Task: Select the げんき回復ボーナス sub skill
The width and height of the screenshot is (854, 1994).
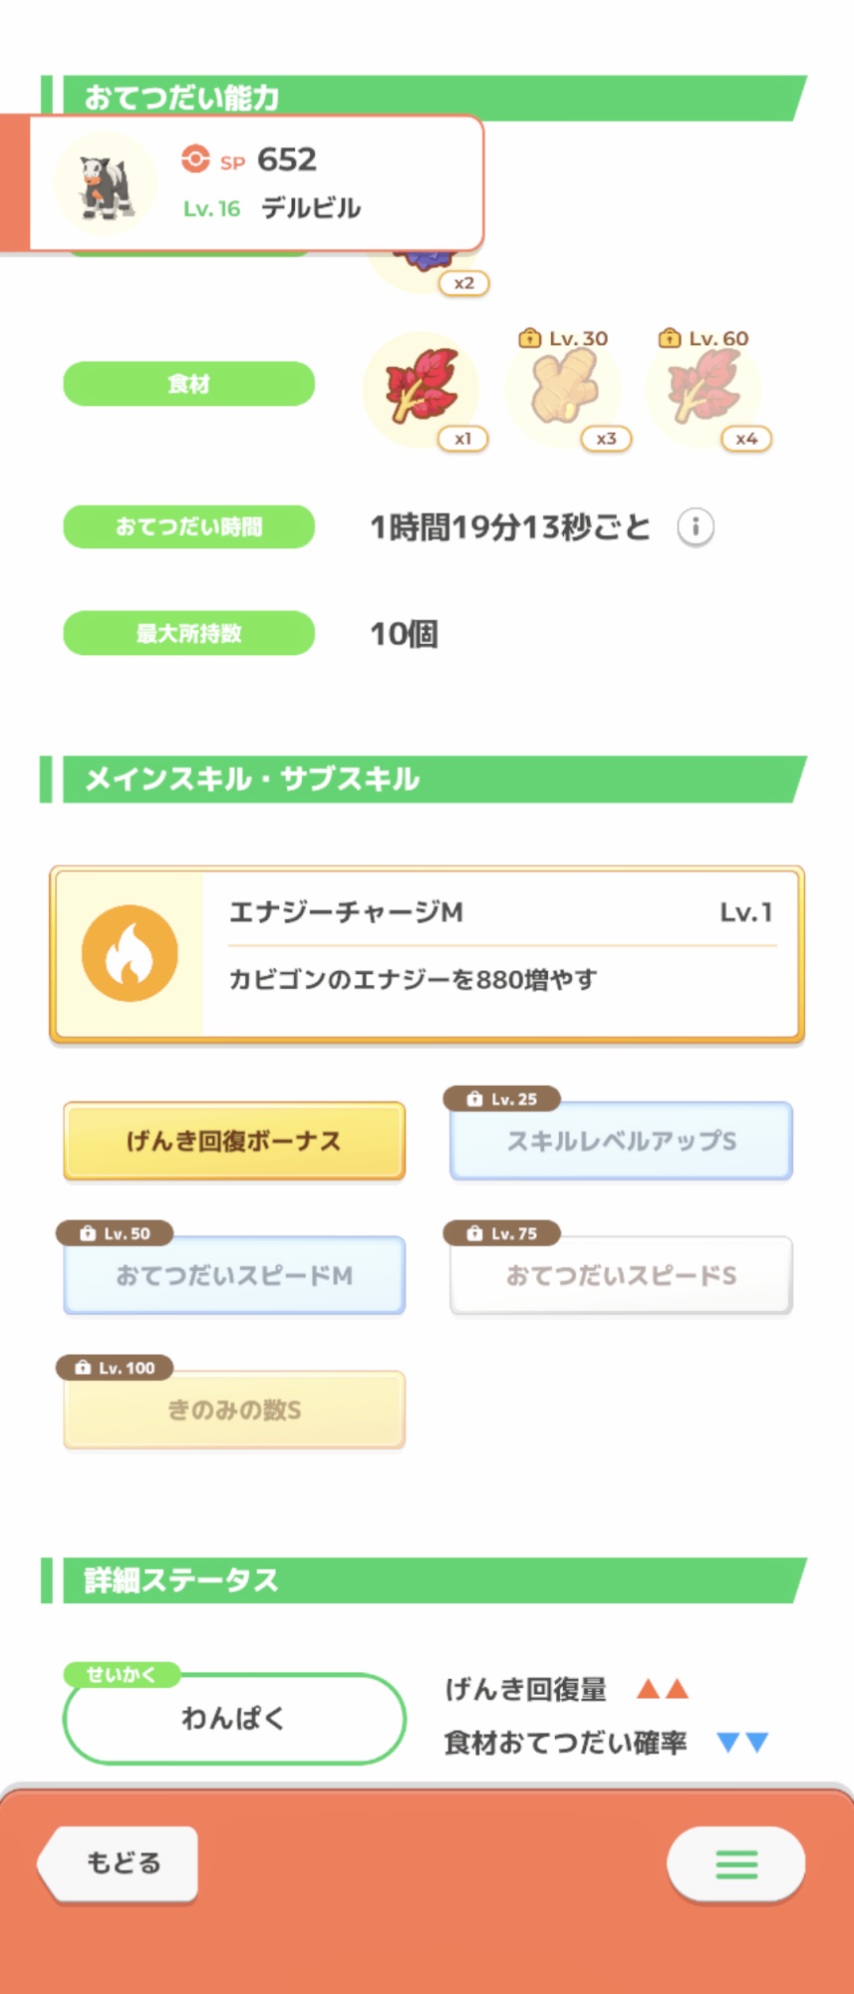Action: coord(234,1141)
